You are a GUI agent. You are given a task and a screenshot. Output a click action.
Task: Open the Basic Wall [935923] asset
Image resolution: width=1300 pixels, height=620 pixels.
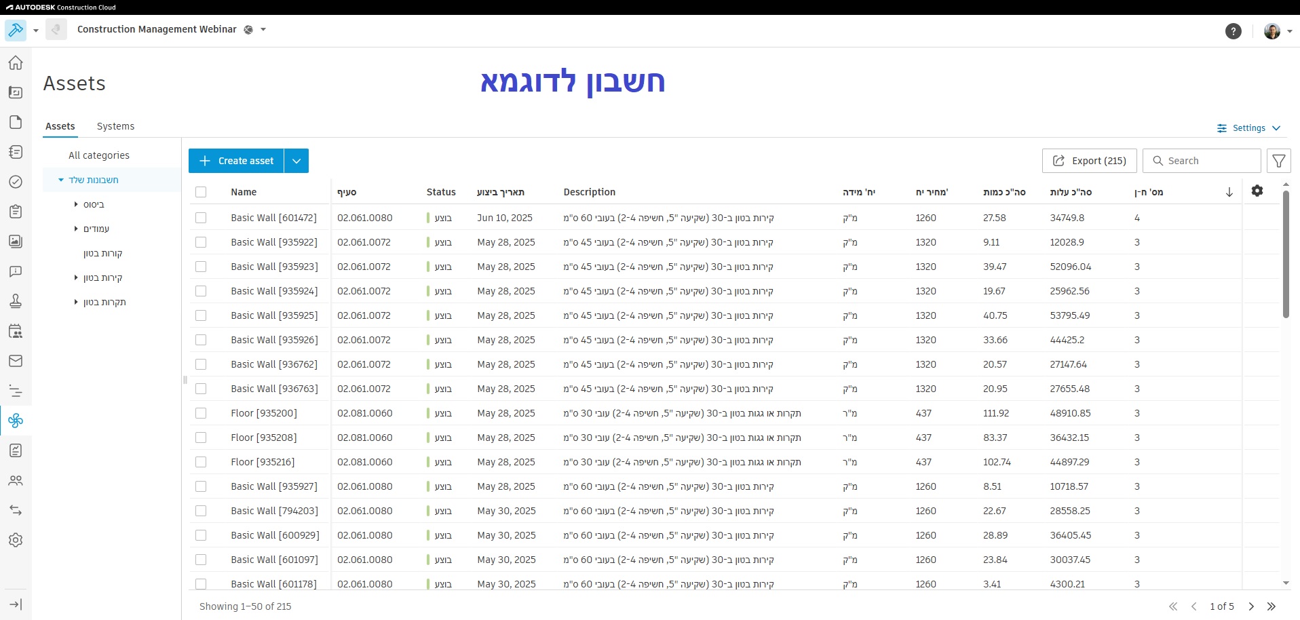click(x=274, y=267)
